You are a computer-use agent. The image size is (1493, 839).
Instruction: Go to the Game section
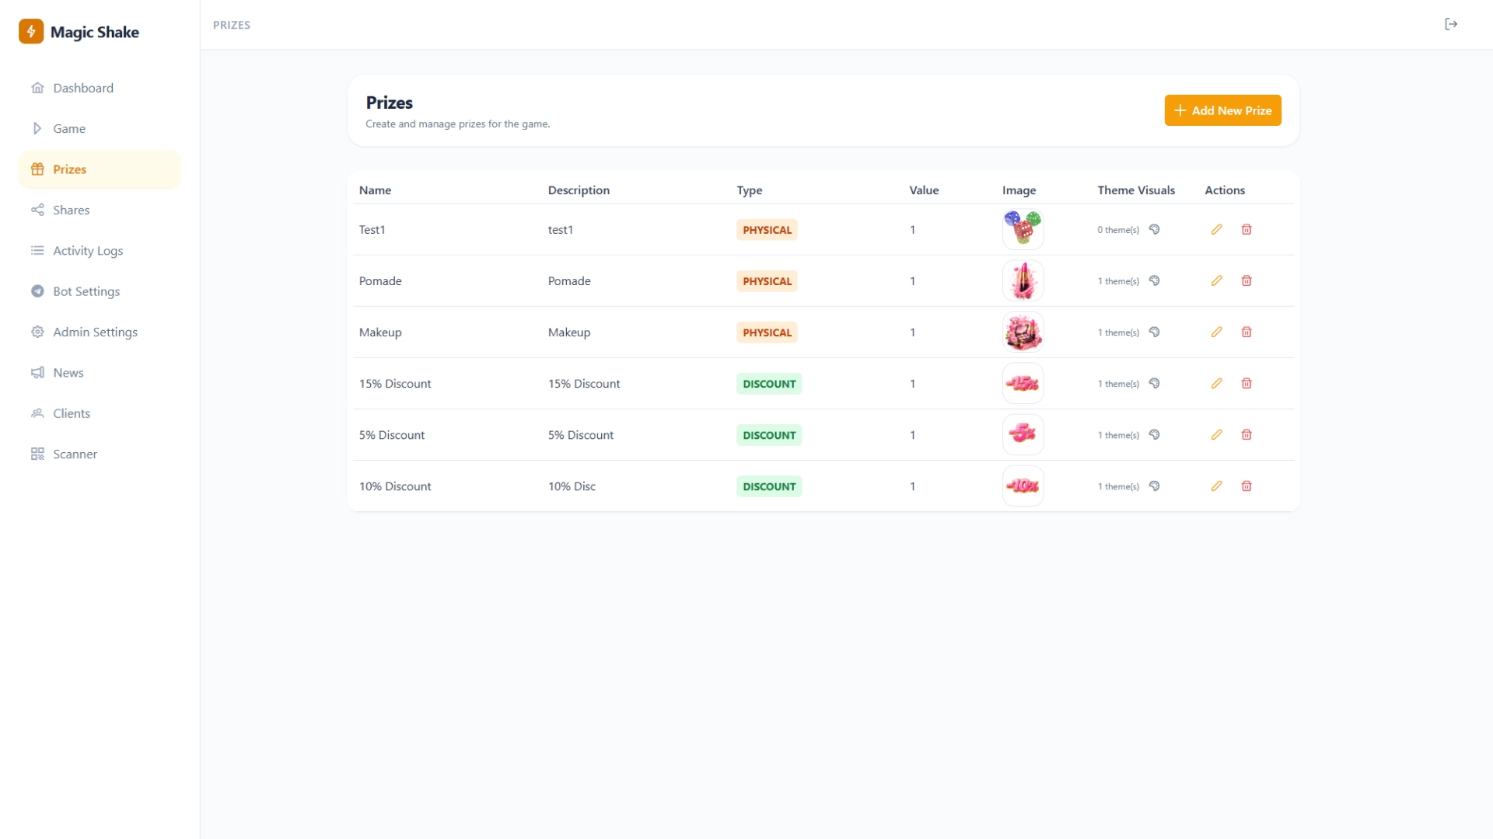100,129
